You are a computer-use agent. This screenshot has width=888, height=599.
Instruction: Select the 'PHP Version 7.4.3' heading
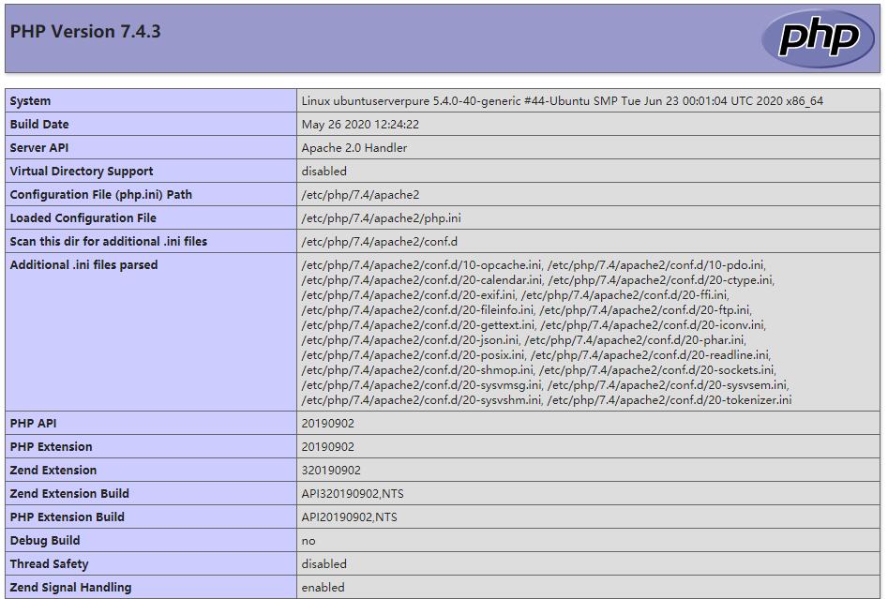tap(85, 32)
